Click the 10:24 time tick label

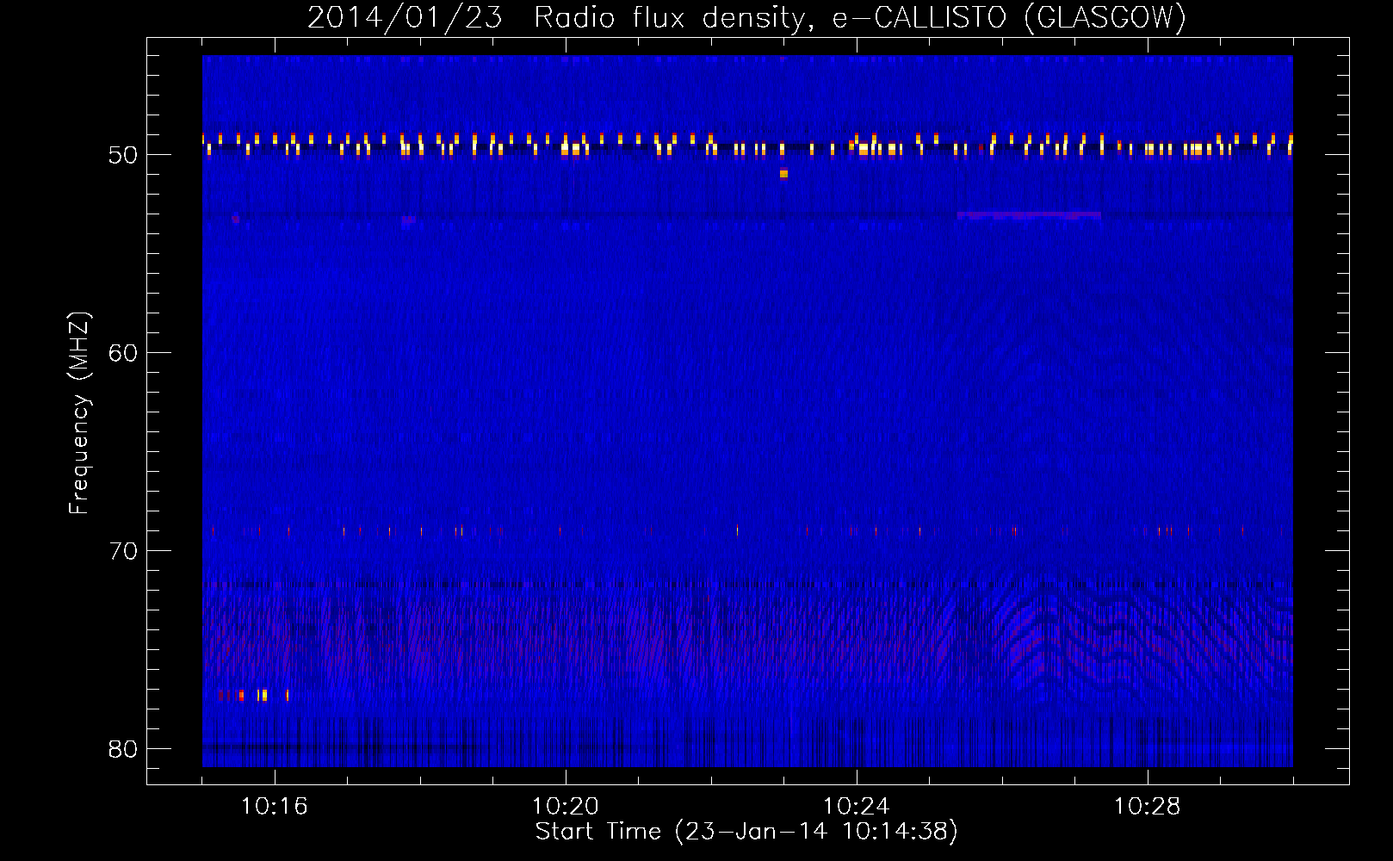[857, 807]
